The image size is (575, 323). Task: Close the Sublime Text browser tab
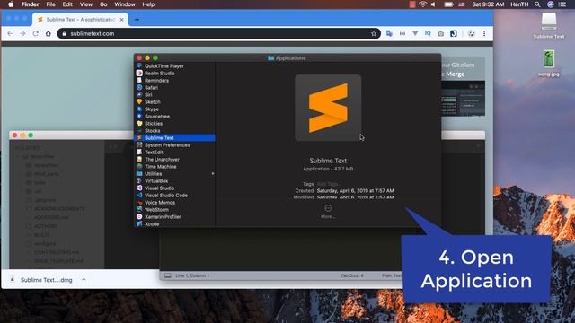coord(122,20)
